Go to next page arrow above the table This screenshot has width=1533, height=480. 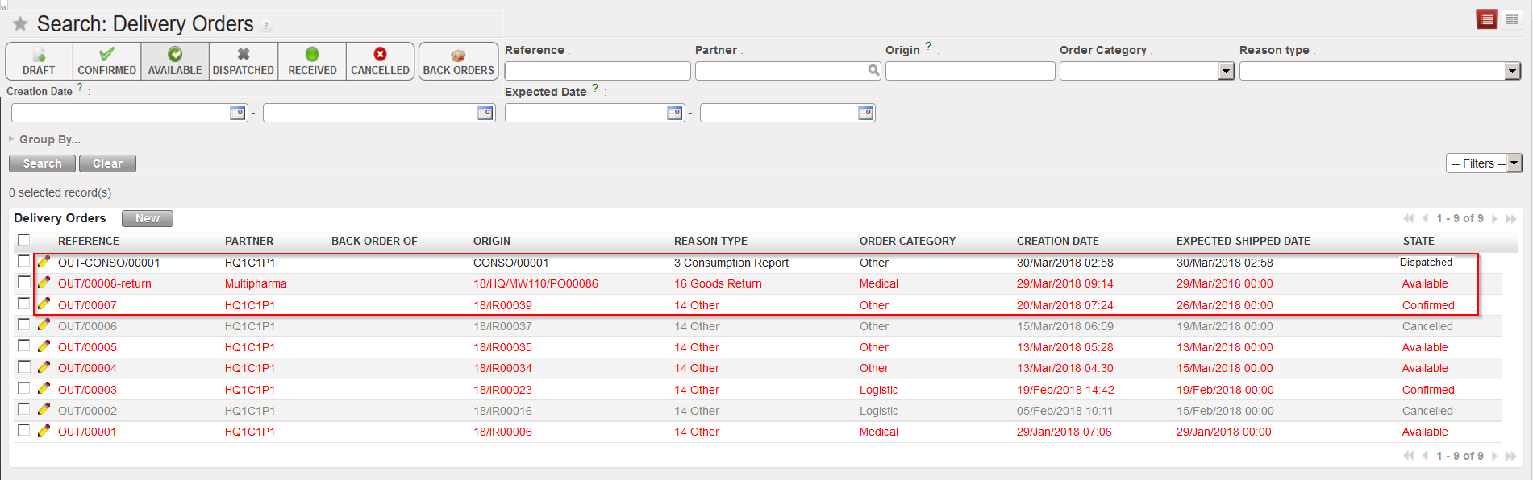coord(1494,219)
